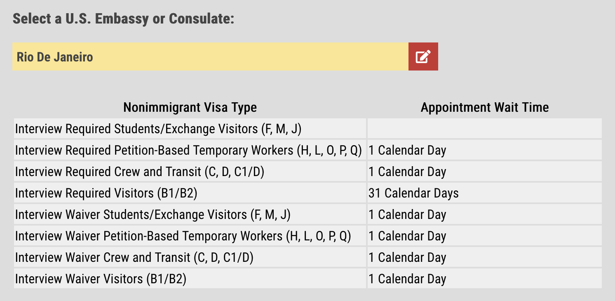Click the Nonimmigrant Visa Type column header
The width and height of the screenshot is (615, 301).
(190, 108)
